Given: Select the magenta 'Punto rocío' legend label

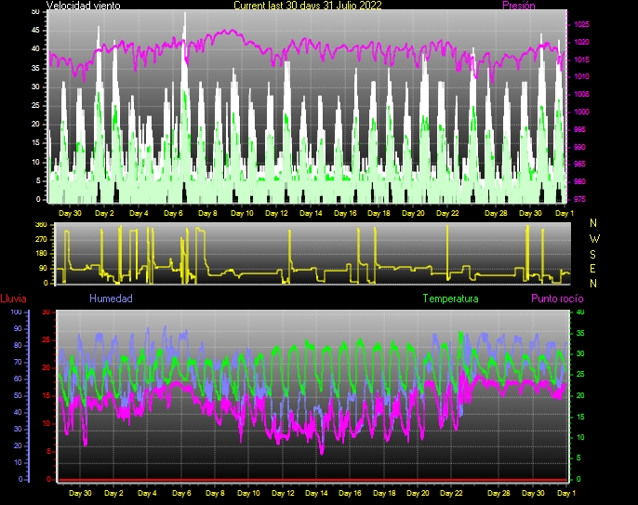Looking at the screenshot, I should point(557,299).
